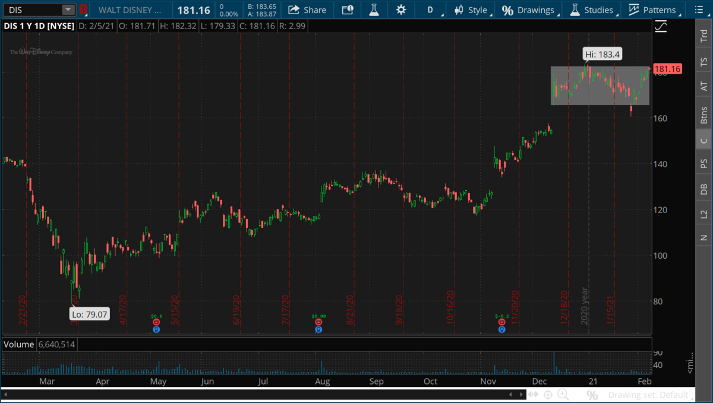The height and width of the screenshot is (403, 713).
Task: Click the price axis scale curve icon
Action: point(661,26)
